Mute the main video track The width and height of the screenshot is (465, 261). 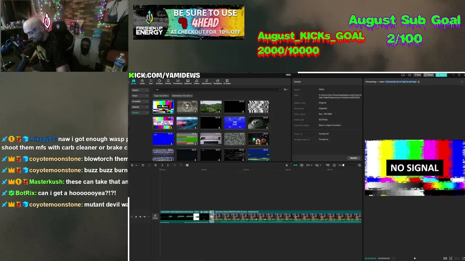pos(145,217)
